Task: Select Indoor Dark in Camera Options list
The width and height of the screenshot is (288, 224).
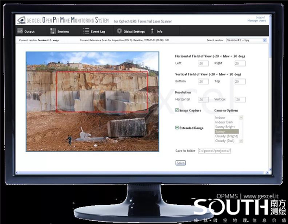Action: [x=226, y=122]
